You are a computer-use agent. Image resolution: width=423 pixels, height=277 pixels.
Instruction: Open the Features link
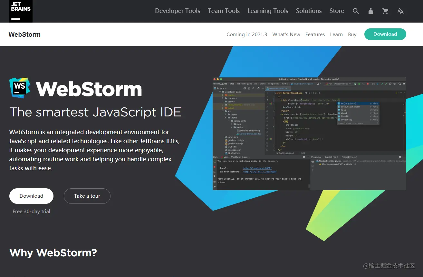pos(315,35)
